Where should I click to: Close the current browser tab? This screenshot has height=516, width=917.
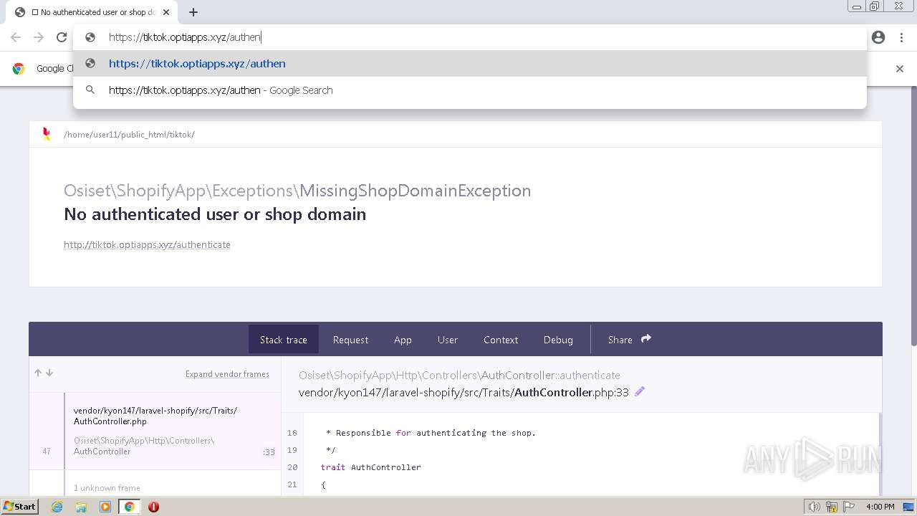tap(166, 12)
